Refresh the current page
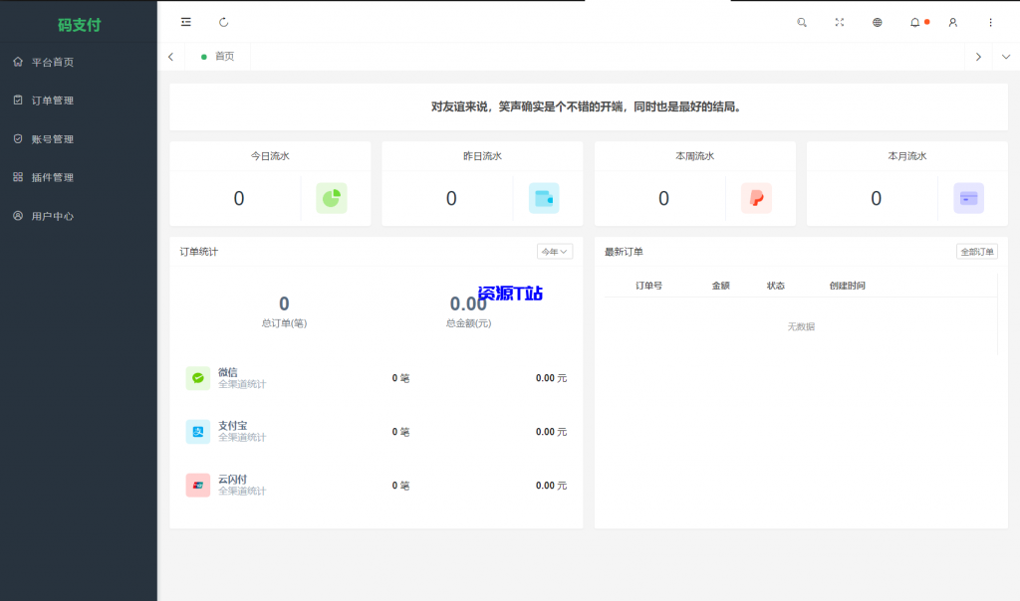This screenshot has height=601, width=1020. tap(223, 21)
